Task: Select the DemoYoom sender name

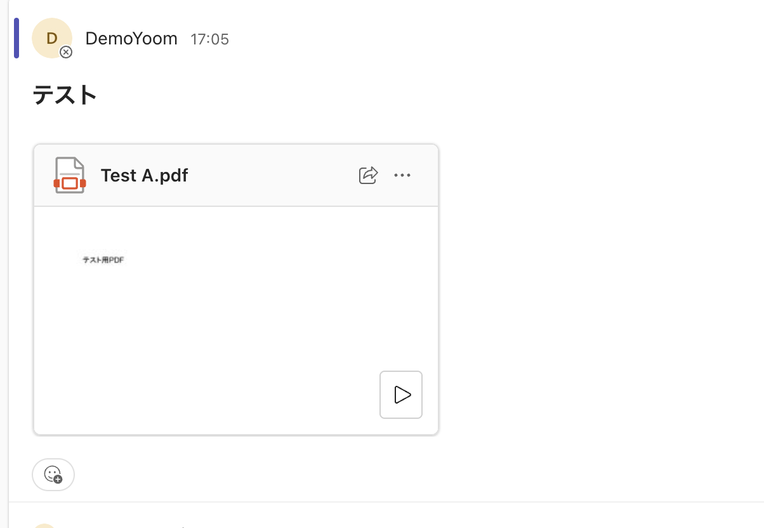Action: [x=131, y=39]
